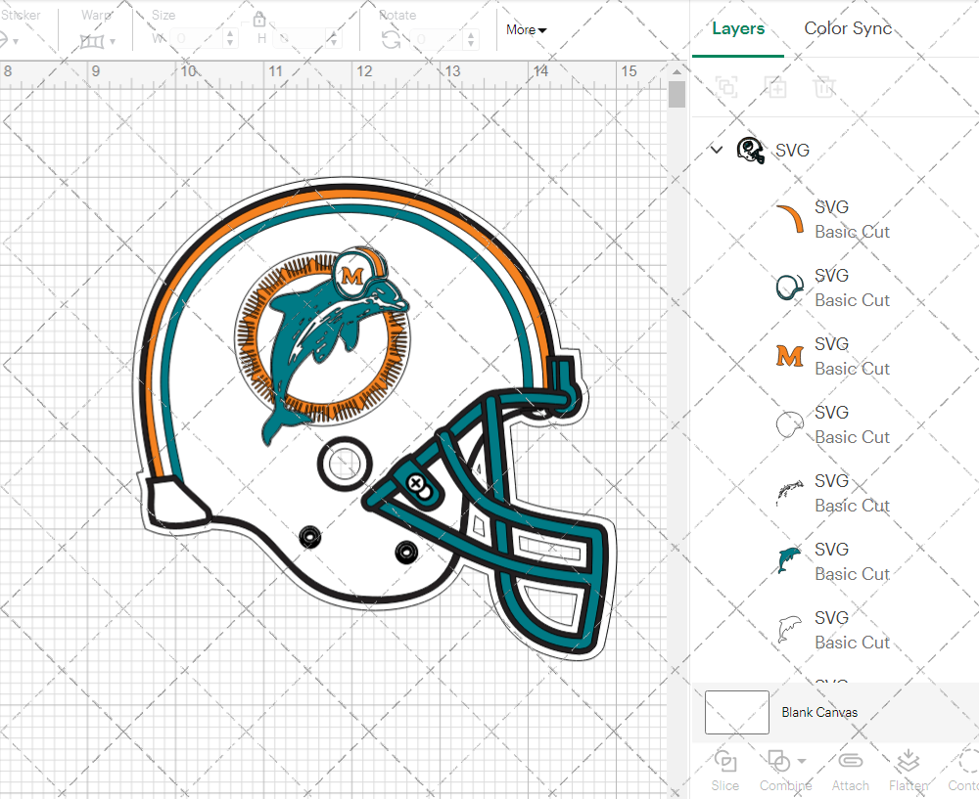Image resolution: width=979 pixels, height=799 pixels.
Task: Toggle the lock aspect ratio icon
Action: point(259,20)
